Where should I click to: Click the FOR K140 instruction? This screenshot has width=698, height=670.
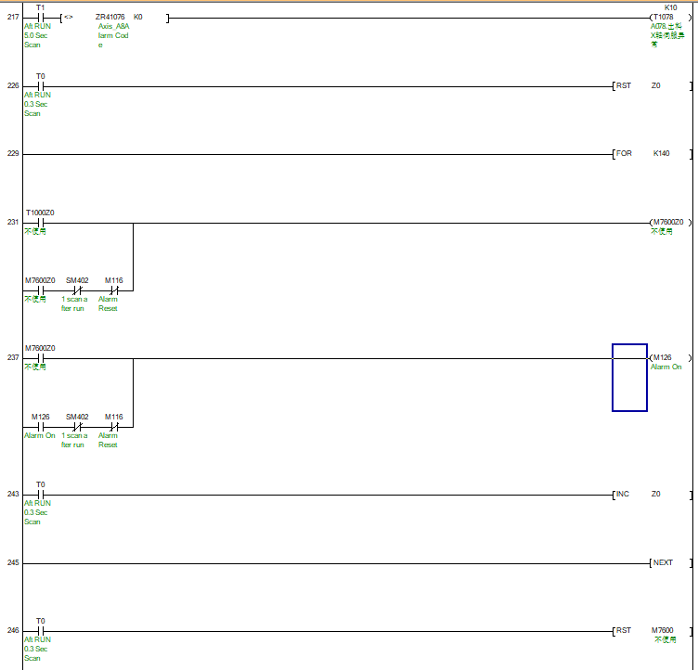[x=652, y=154]
